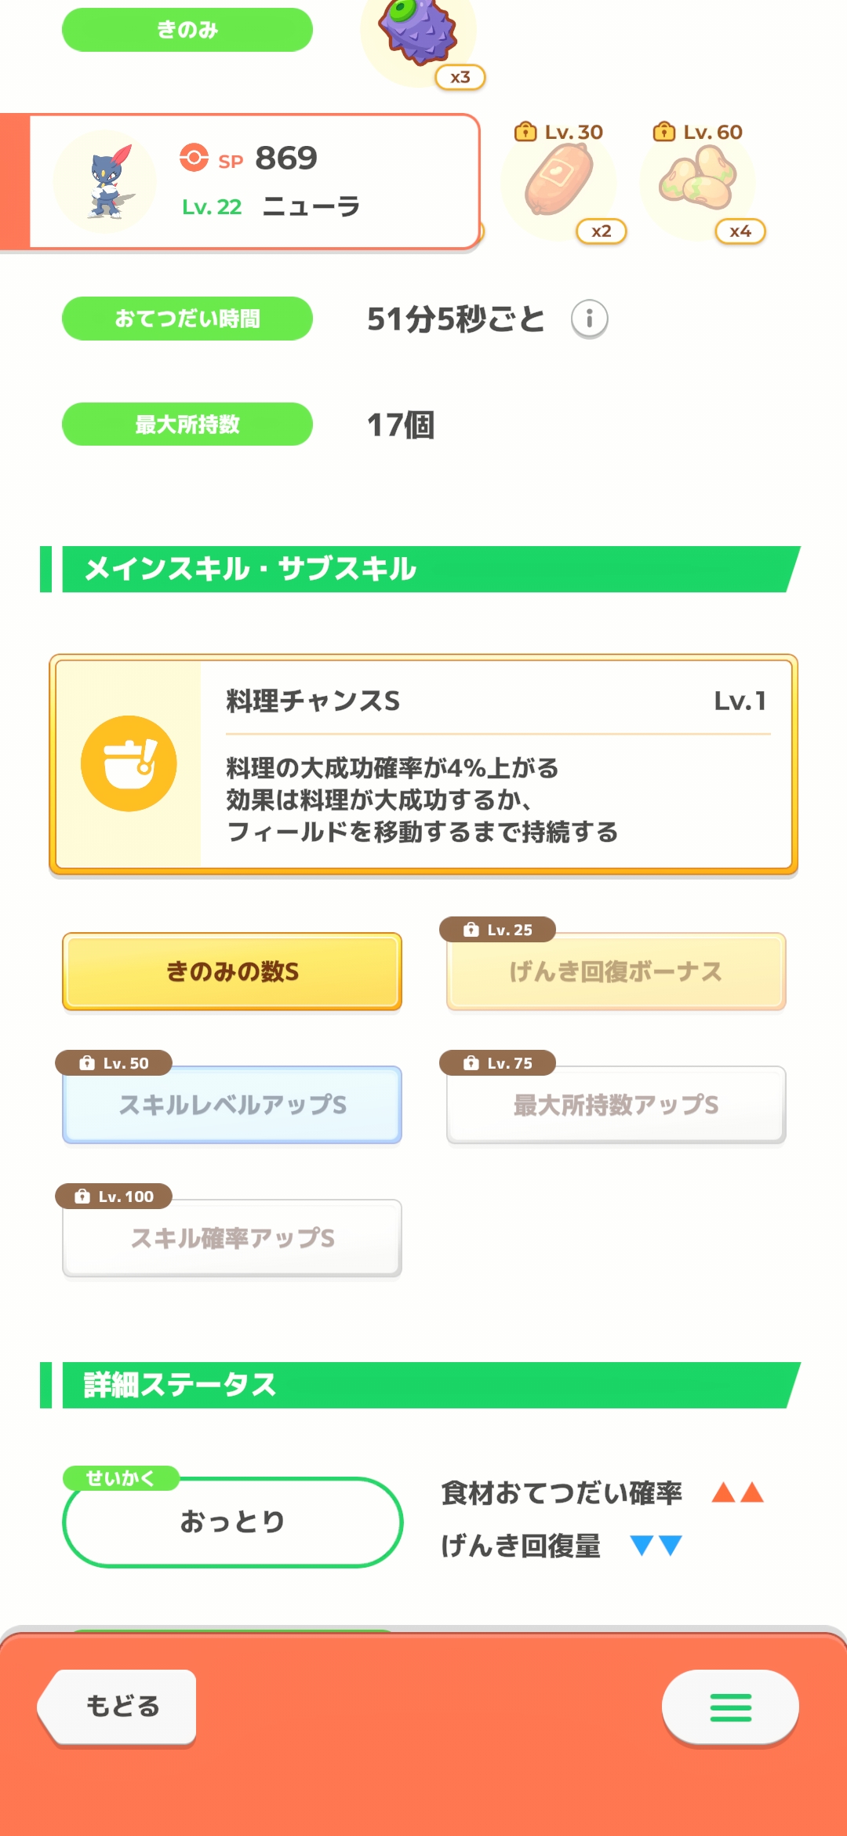Tap the cooking pot main skill icon
This screenshot has height=1836, width=847.
[129, 763]
